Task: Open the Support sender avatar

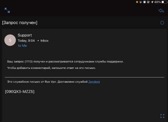Action: (10, 40)
